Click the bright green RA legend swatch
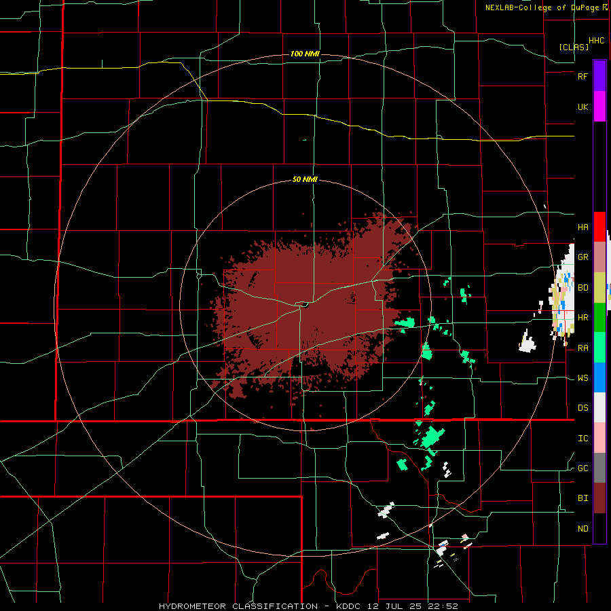 pyautogui.click(x=599, y=348)
